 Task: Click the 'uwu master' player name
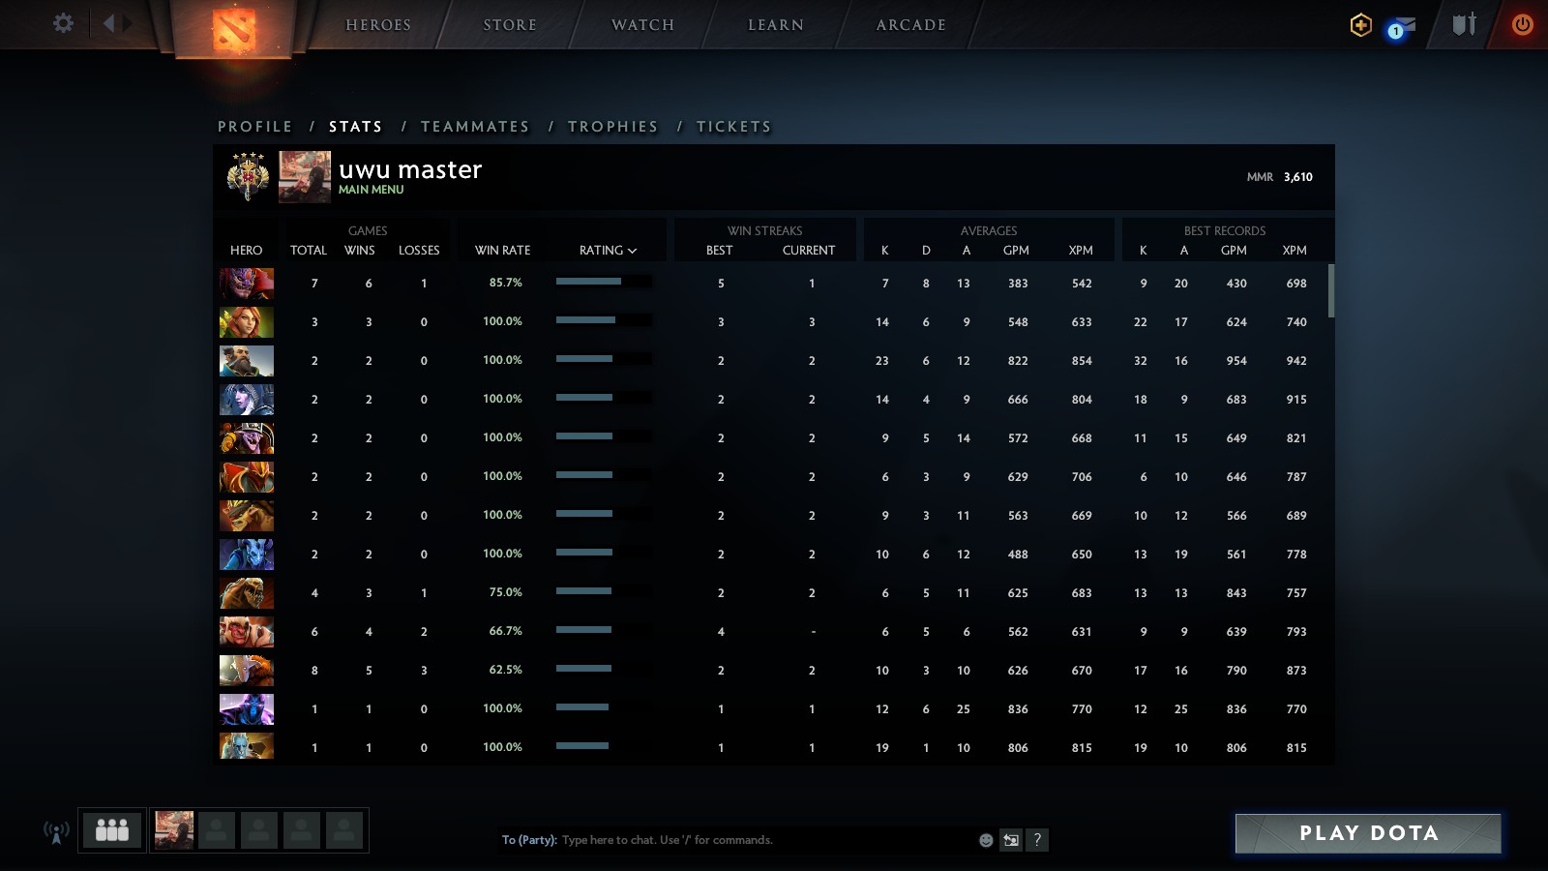tap(410, 169)
